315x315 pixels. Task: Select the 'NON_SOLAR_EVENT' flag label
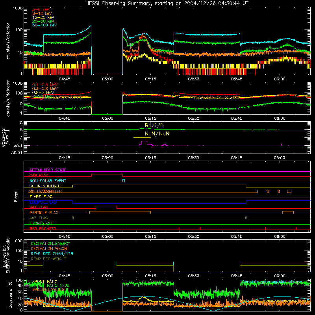48,181
